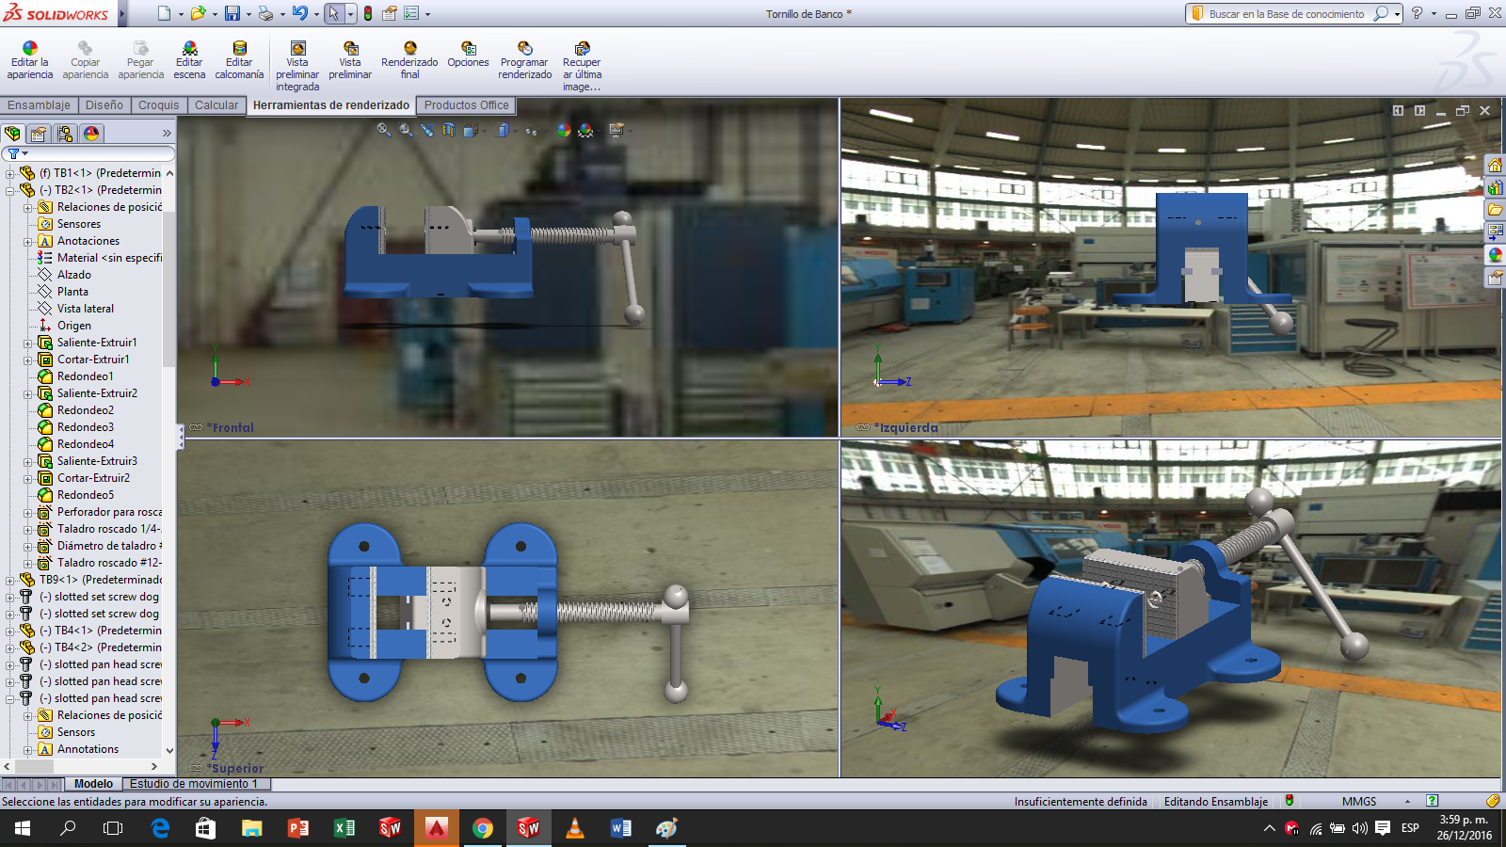Viewport: 1506px width, 847px height.
Task: Open the SolidWorks Help question mark
Action: 1417,13
